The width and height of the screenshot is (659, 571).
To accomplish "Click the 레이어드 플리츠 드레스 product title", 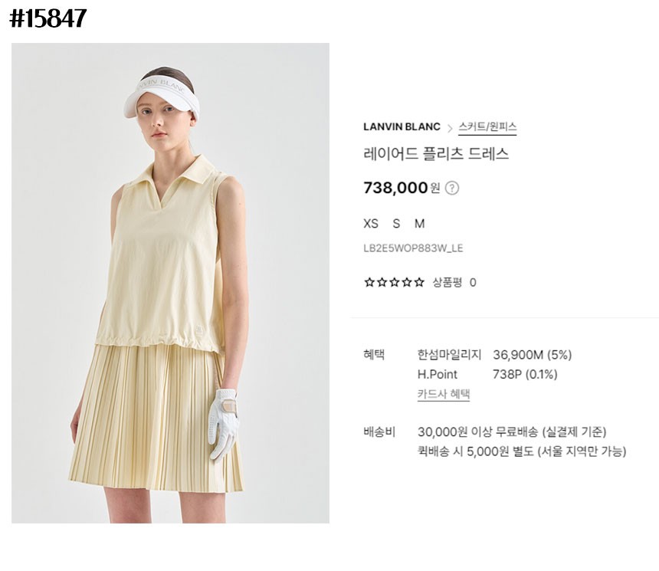I will (436, 154).
